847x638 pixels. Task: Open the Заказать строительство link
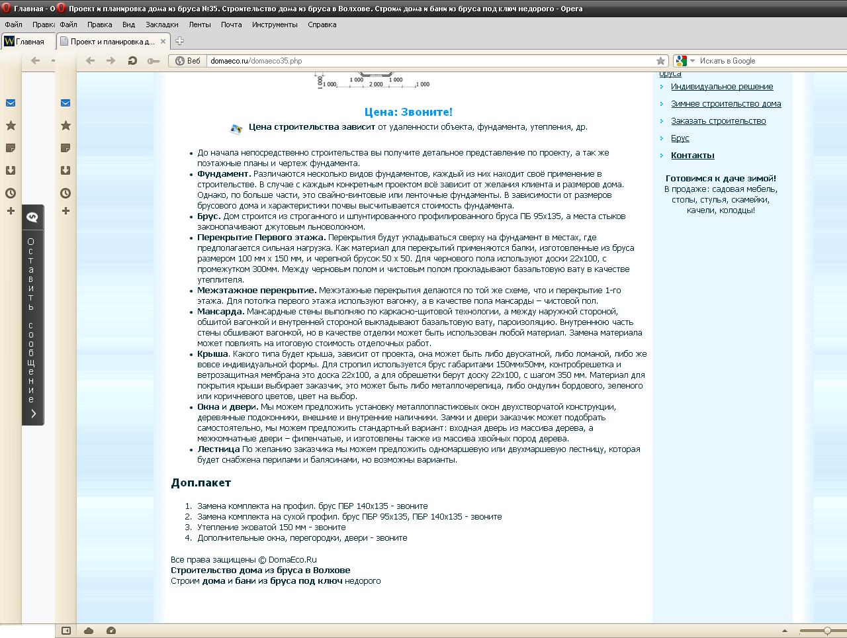click(x=719, y=121)
